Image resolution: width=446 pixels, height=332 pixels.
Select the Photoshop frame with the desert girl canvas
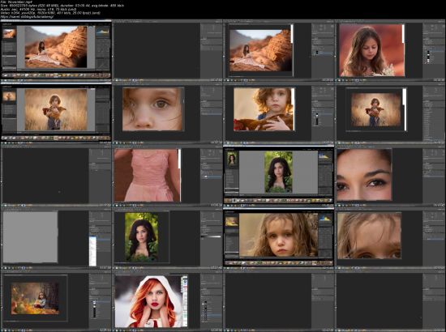pyautogui.click(x=278, y=51)
